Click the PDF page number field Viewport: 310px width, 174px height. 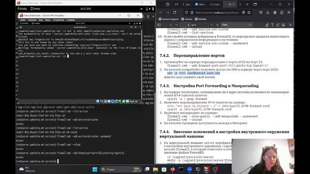click(185, 25)
